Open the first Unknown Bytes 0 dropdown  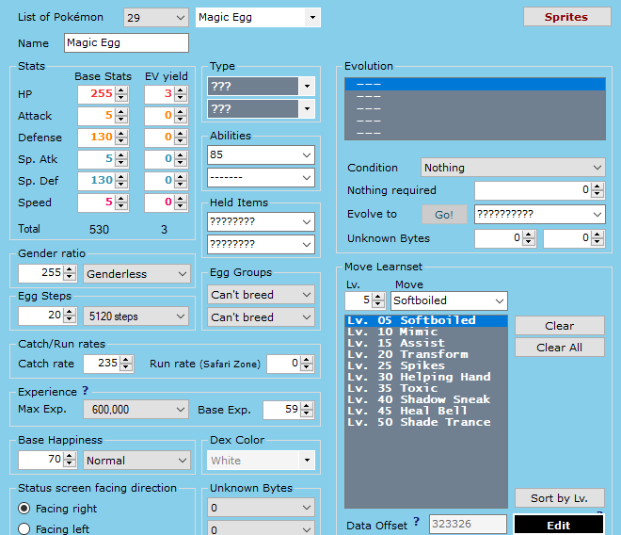pyautogui.click(x=261, y=508)
